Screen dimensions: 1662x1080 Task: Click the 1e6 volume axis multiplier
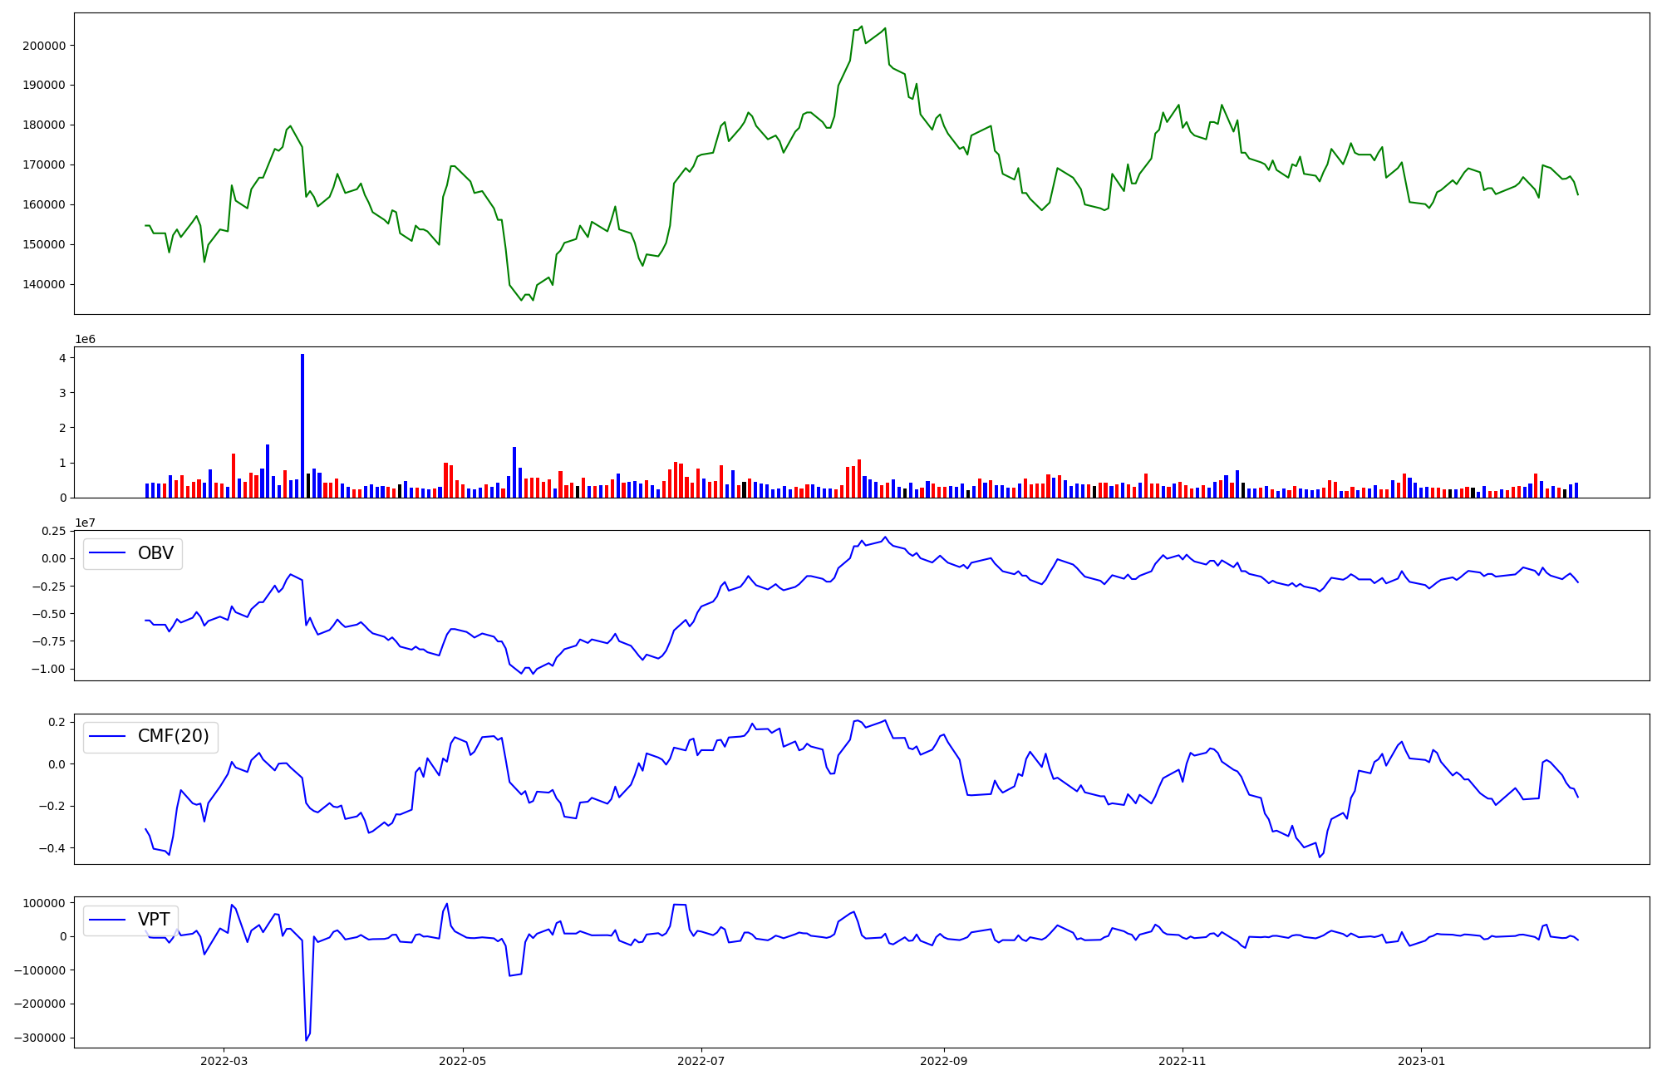[x=85, y=339]
